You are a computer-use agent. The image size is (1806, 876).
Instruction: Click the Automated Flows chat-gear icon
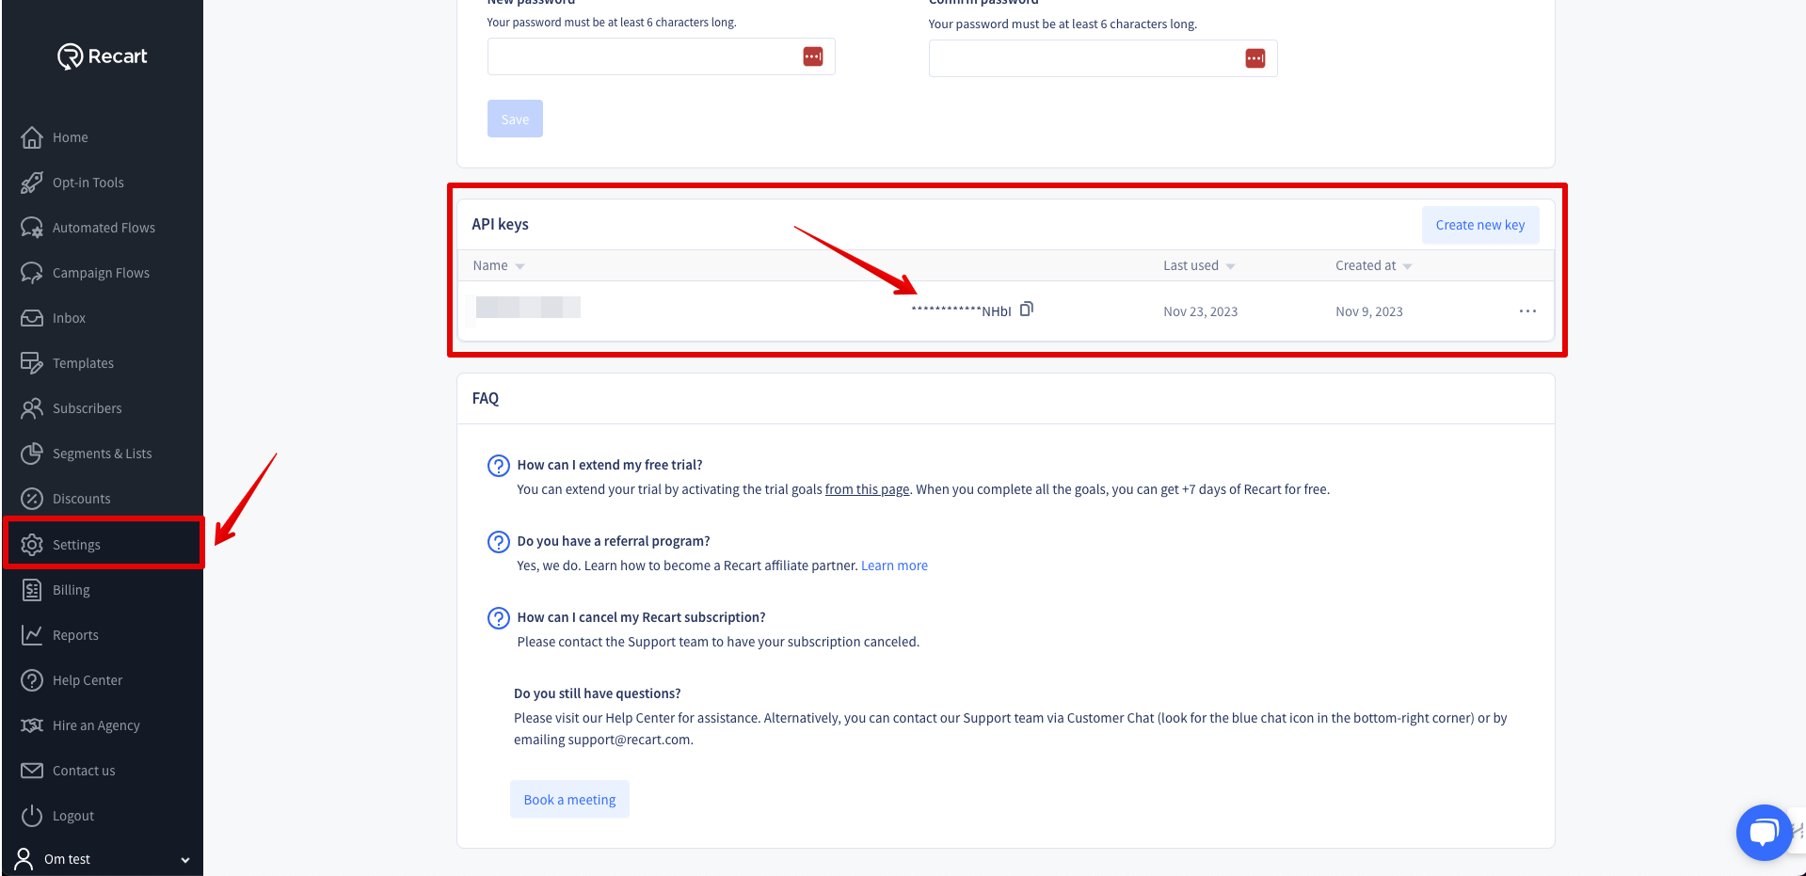(x=32, y=228)
